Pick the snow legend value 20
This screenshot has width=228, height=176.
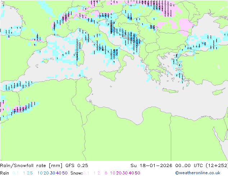click(x=119, y=173)
